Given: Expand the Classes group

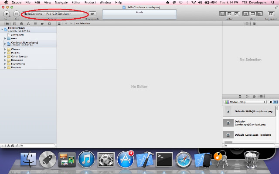Looking at the screenshot, I should pyautogui.click(x=5, y=49).
